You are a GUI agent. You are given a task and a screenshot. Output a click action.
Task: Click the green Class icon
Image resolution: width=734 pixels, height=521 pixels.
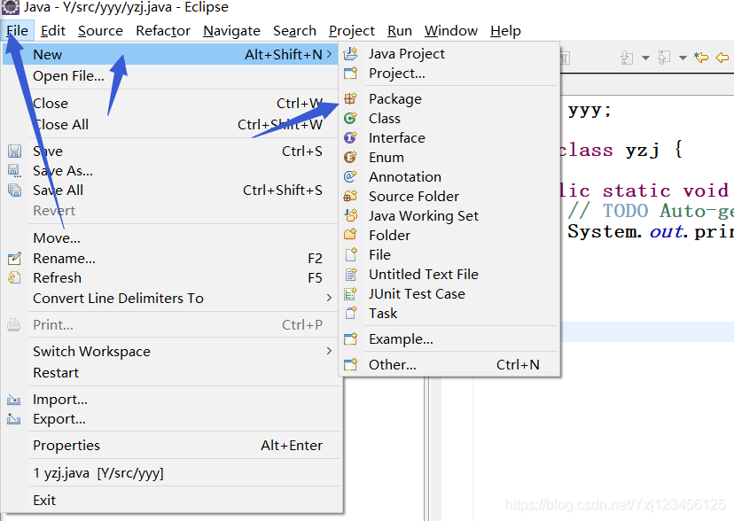coord(351,119)
